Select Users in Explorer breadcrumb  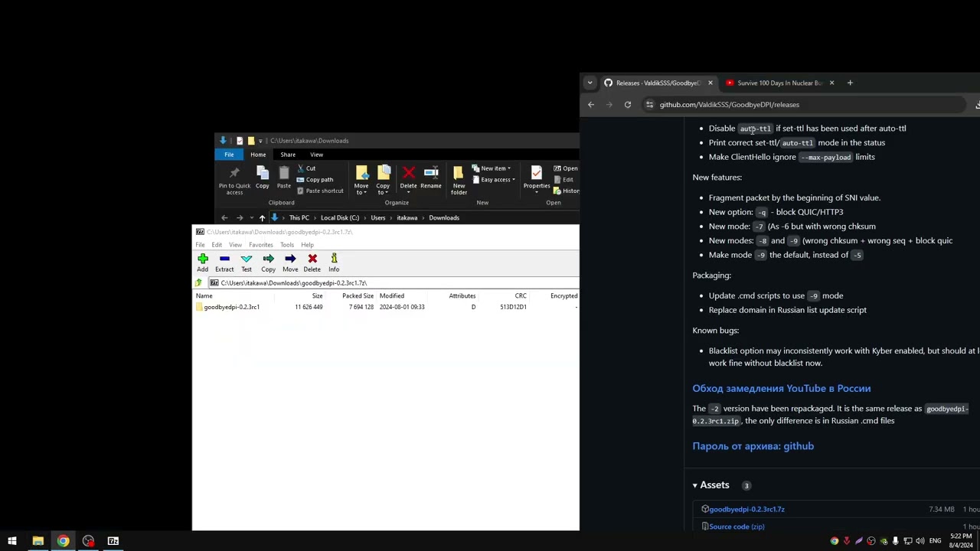tap(378, 218)
